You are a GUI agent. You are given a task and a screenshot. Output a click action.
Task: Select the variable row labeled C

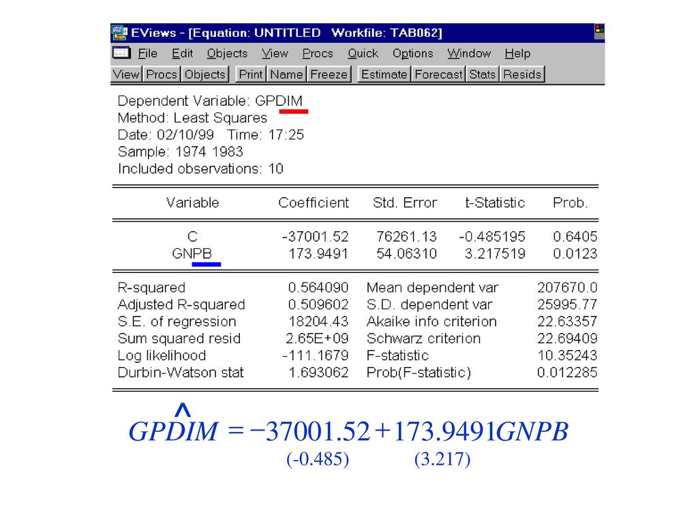(x=192, y=237)
